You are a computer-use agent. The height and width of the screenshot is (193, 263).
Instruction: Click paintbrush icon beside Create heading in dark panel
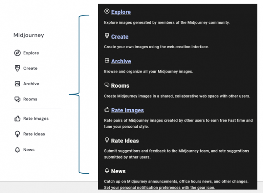point(107,36)
